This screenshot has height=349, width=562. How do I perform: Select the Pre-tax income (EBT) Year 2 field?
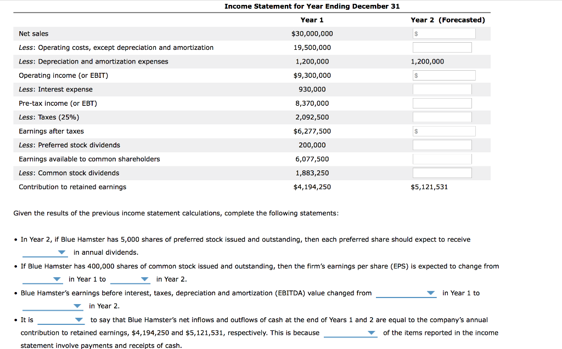tap(442, 102)
